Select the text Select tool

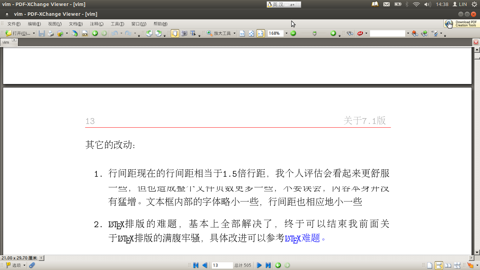click(x=193, y=33)
